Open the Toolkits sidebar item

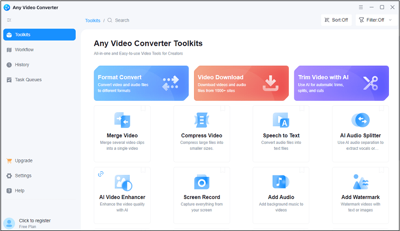tap(40, 35)
